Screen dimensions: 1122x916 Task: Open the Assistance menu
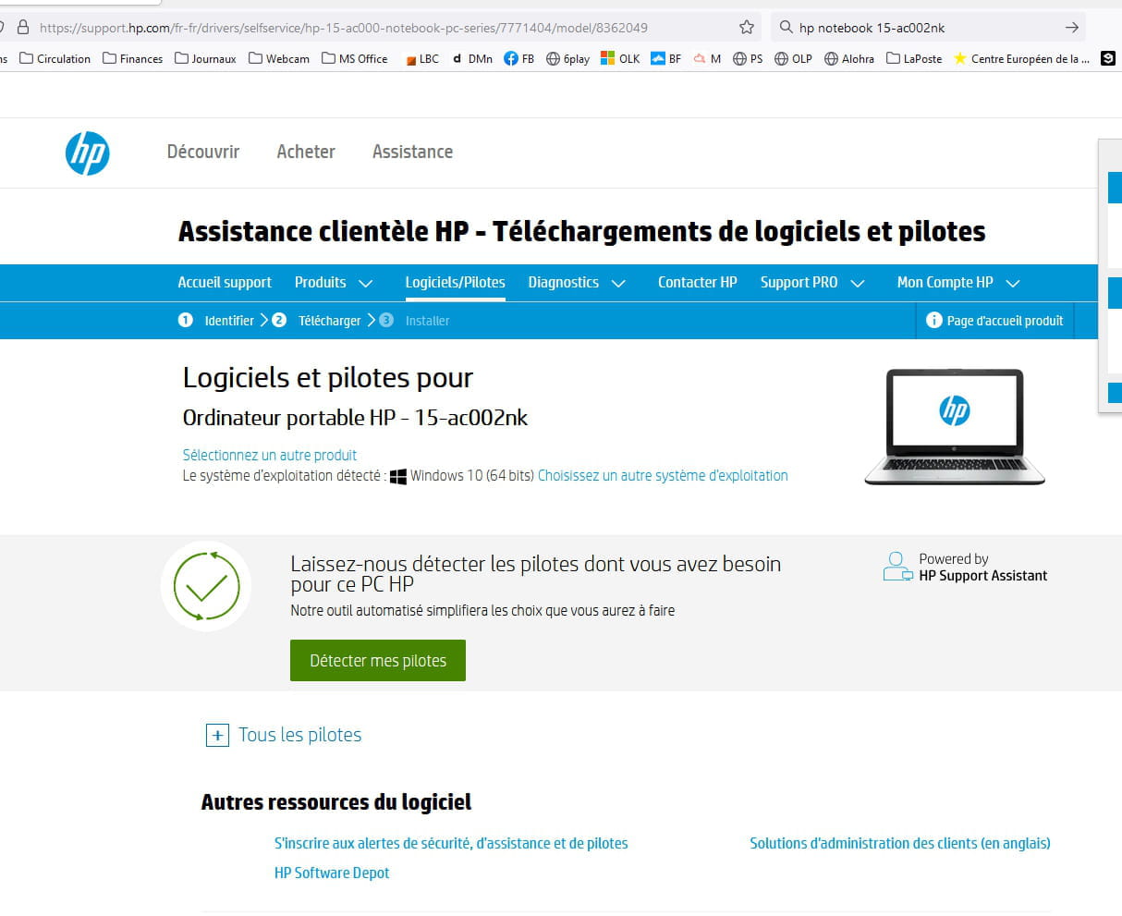412,152
